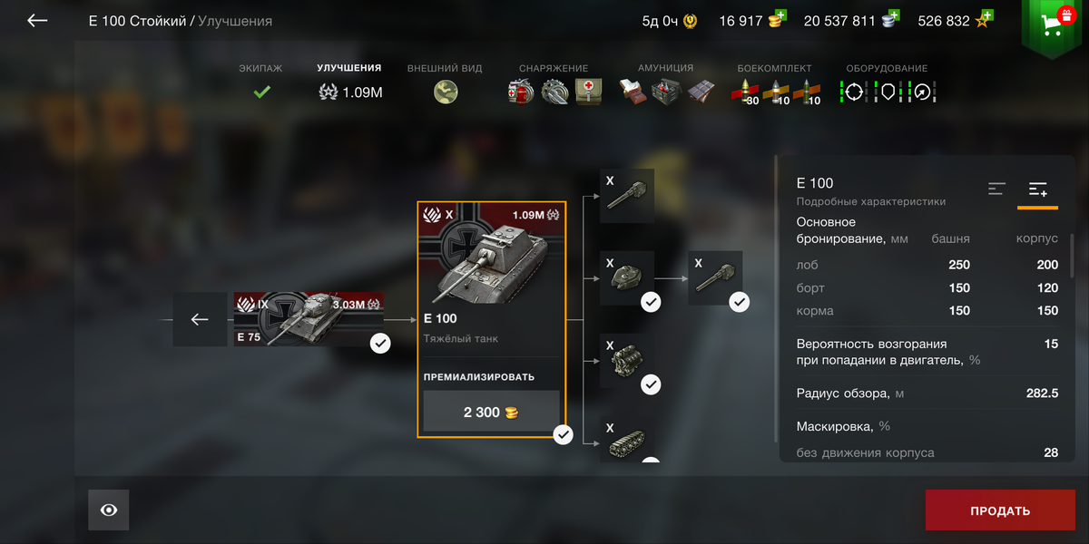Viewport: 1089px width, 544px height.
Task: Collapse tree with arrow left of E 75
Action: [200, 319]
